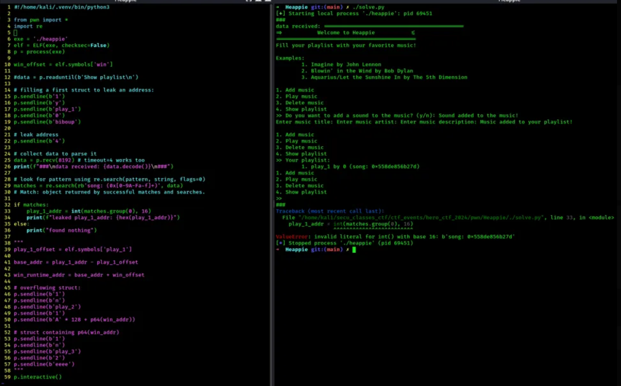Click the Welcome to Heappie banner text

tap(346, 33)
